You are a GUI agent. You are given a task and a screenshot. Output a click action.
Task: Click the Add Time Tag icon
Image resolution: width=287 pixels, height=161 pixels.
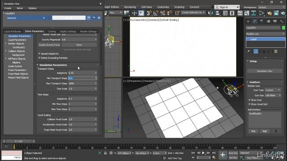pyautogui.click(x=165, y=158)
